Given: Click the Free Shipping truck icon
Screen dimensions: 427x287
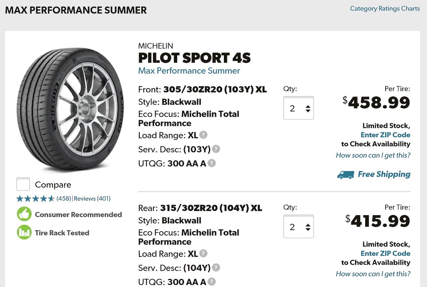Looking at the screenshot, I should 346,174.
